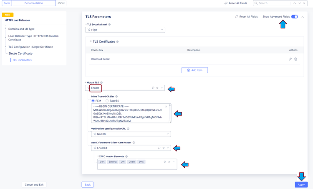This screenshot has width=313, height=189.
Task: Select TLS Parameters in sidebar tree
Action: pos(22,60)
